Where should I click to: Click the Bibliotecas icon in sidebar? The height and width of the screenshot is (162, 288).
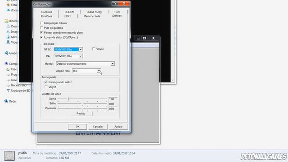pos(6,21)
